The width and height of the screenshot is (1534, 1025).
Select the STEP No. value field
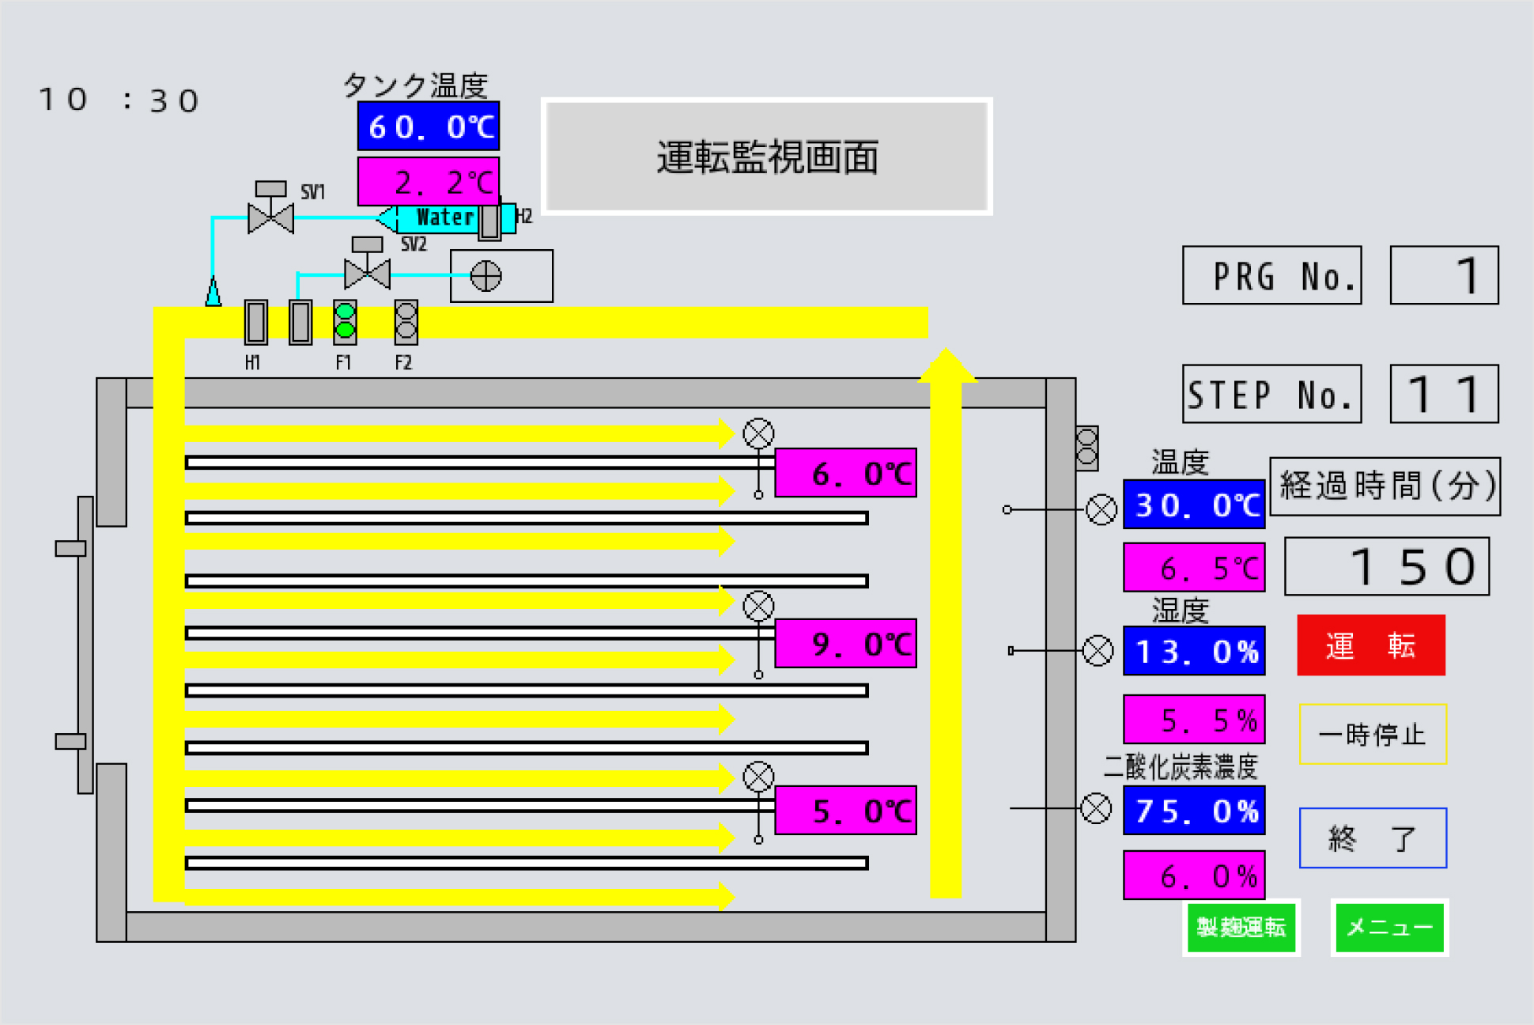click(x=1444, y=394)
